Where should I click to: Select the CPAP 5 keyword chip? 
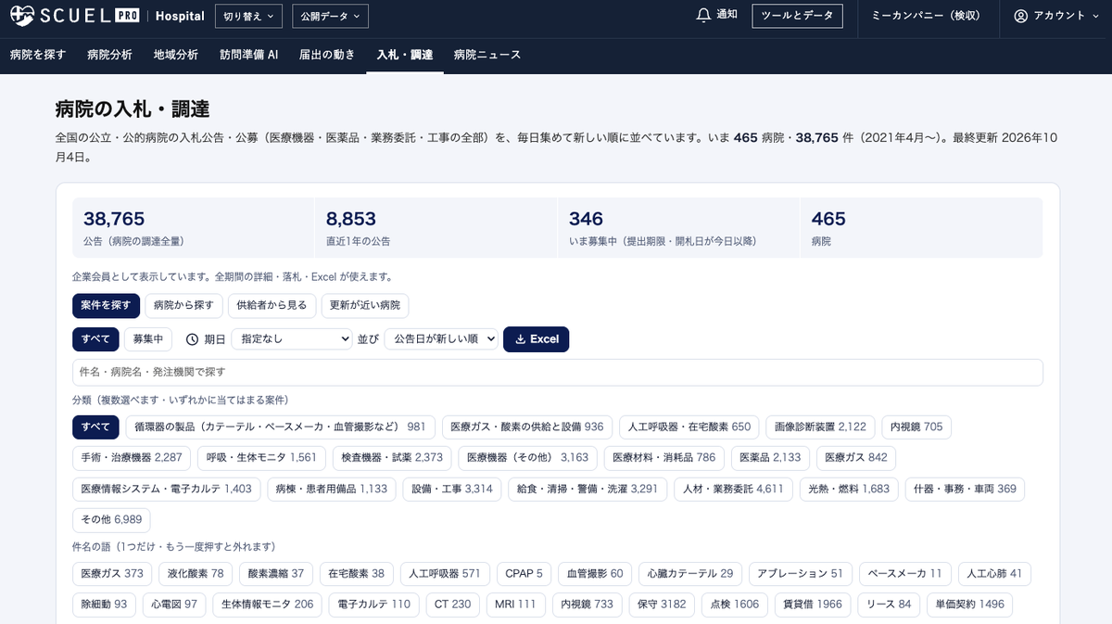pos(524,574)
